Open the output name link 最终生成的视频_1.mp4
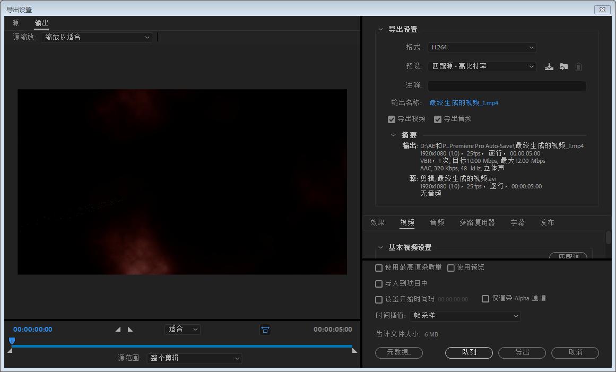The image size is (616, 372). [x=464, y=103]
